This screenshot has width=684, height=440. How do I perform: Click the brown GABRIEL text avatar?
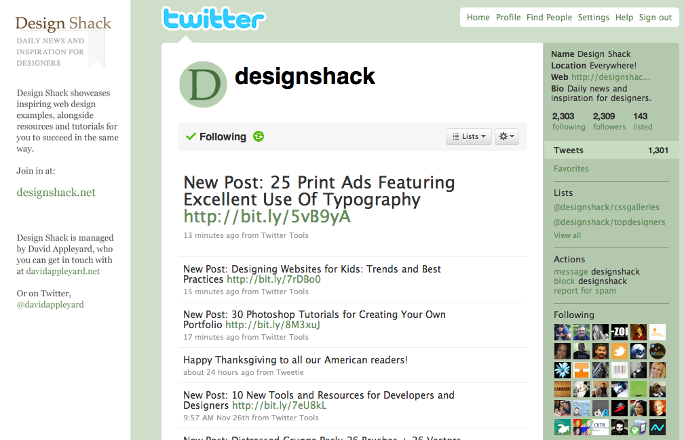click(x=563, y=389)
